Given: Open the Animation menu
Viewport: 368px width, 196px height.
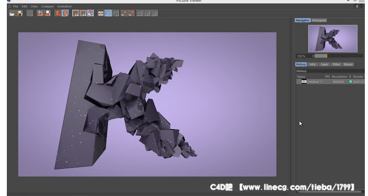Looking at the screenshot, I should click(x=65, y=6).
